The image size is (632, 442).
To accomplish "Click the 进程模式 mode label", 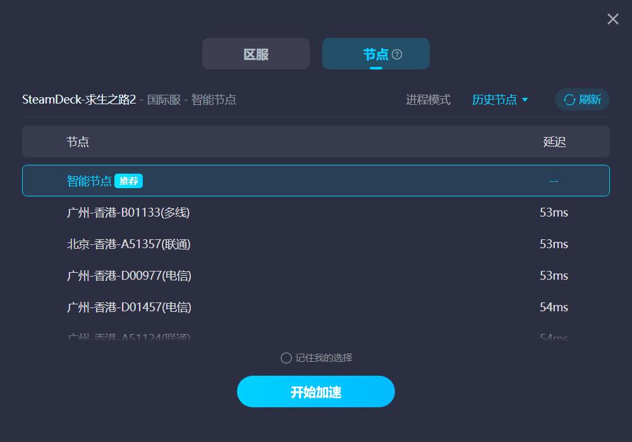I will click(x=428, y=100).
